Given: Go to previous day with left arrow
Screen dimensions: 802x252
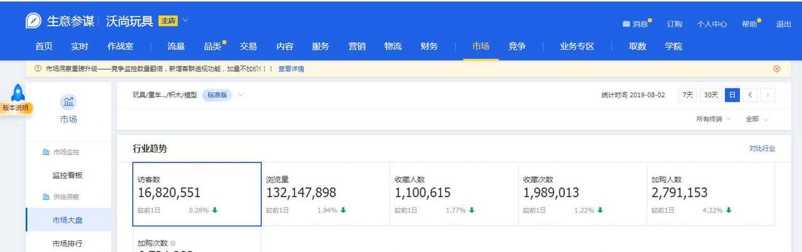Looking at the screenshot, I should (750, 95).
